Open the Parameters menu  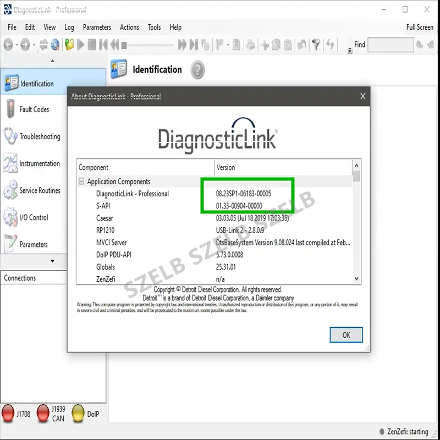coord(97,27)
